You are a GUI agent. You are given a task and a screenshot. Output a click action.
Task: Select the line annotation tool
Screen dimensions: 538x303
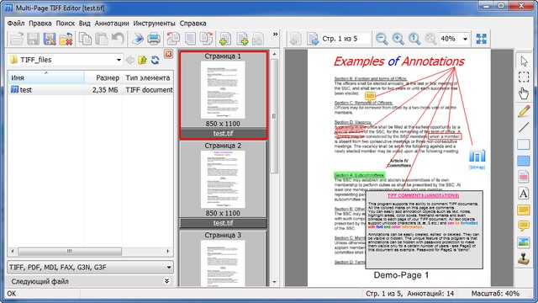524,127
